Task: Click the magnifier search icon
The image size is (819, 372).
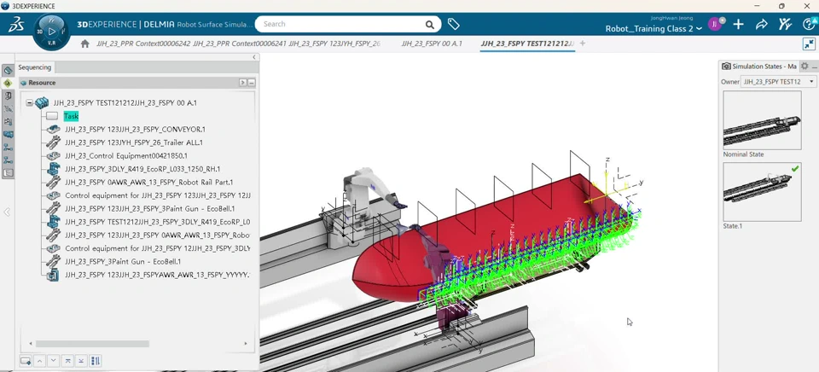Action: pos(429,24)
